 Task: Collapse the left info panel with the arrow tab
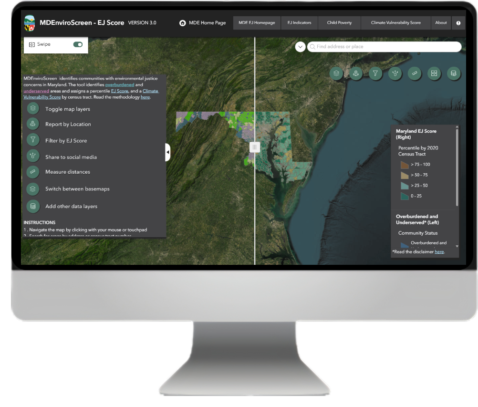168,153
